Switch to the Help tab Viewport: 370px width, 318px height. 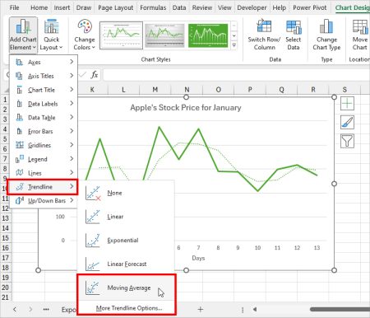[x=279, y=7]
